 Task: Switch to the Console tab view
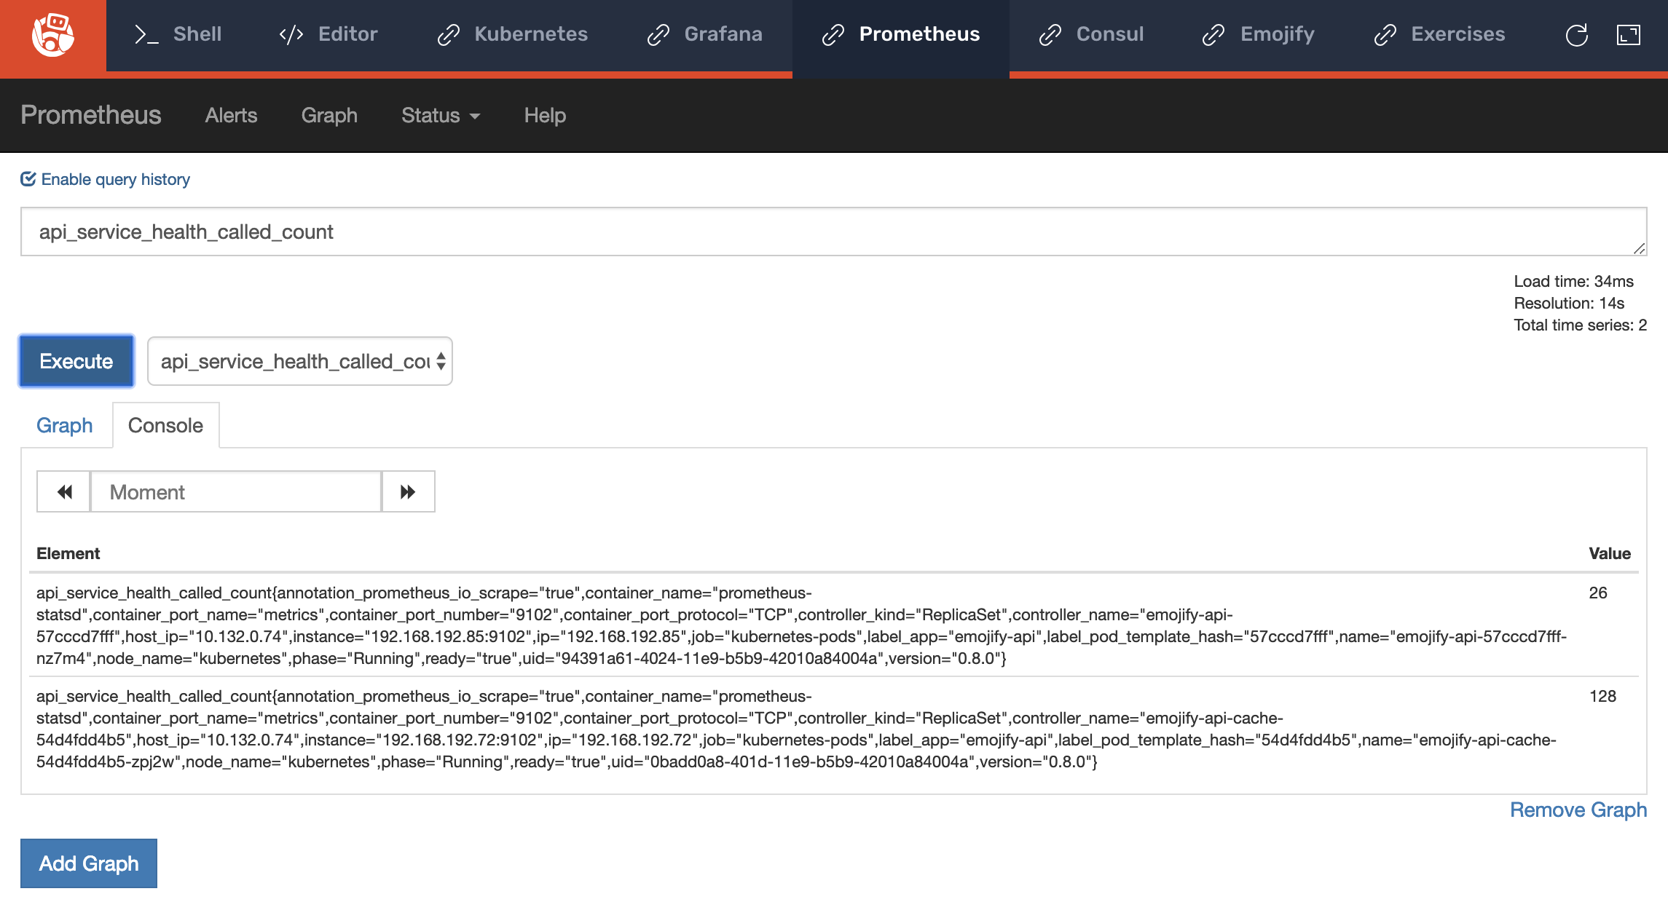coord(165,424)
